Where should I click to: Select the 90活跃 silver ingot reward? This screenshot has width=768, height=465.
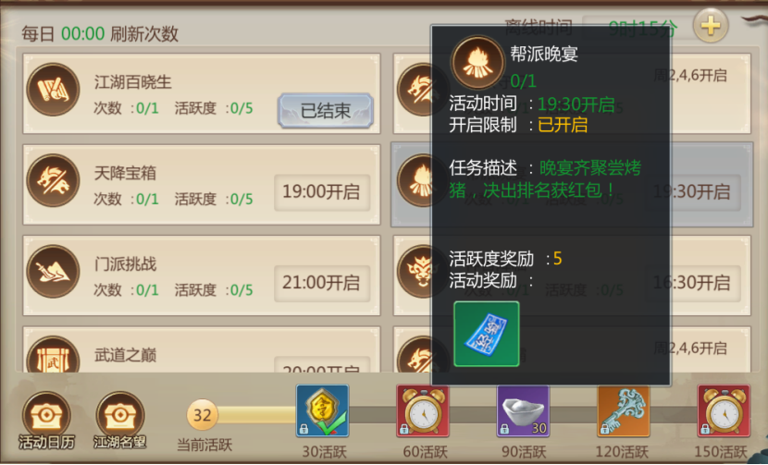pyautogui.click(x=523, y=410)
